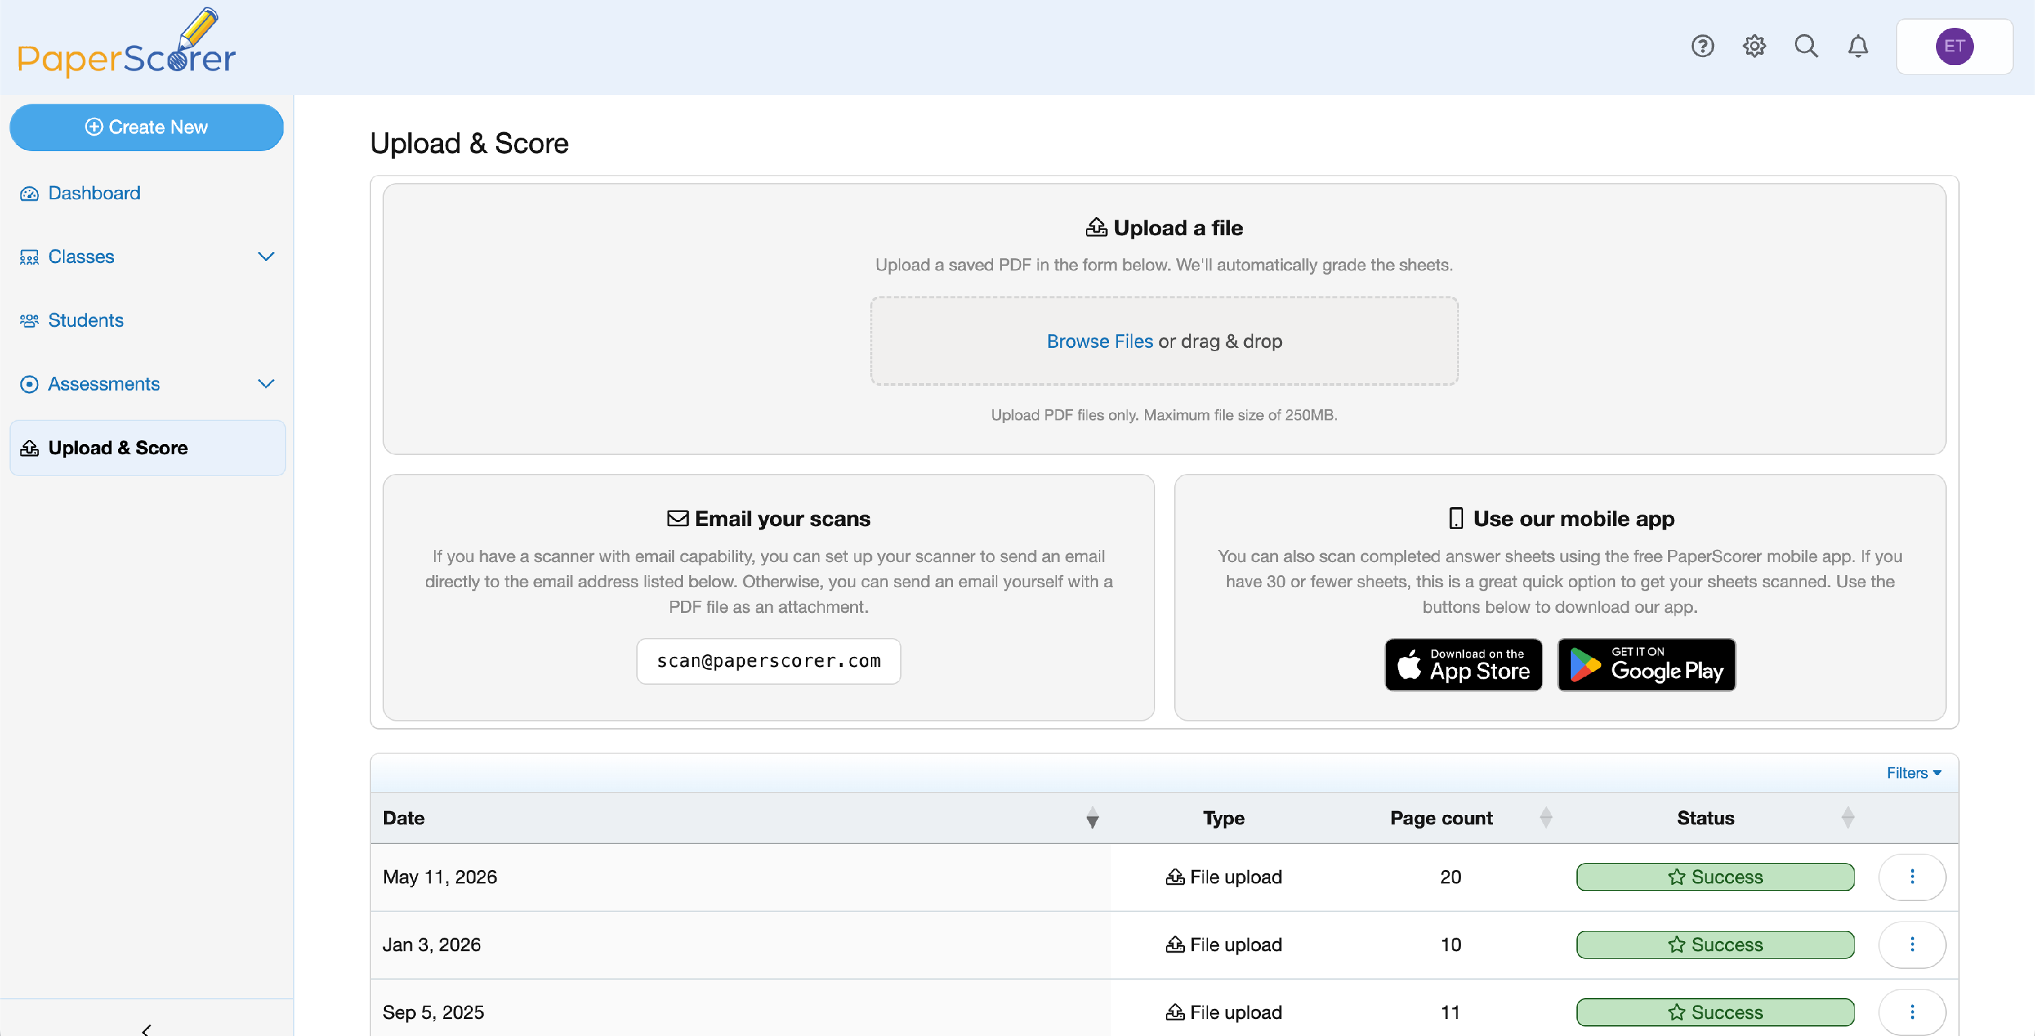Image resolution: width=2035 pixels, height=1036 pixels.
Task: Click the Page count column header
Action: coord(1441,818)
